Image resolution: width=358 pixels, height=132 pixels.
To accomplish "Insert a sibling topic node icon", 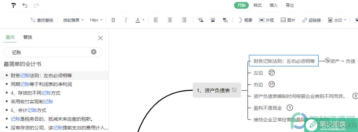I will click(x=213, y=20).
